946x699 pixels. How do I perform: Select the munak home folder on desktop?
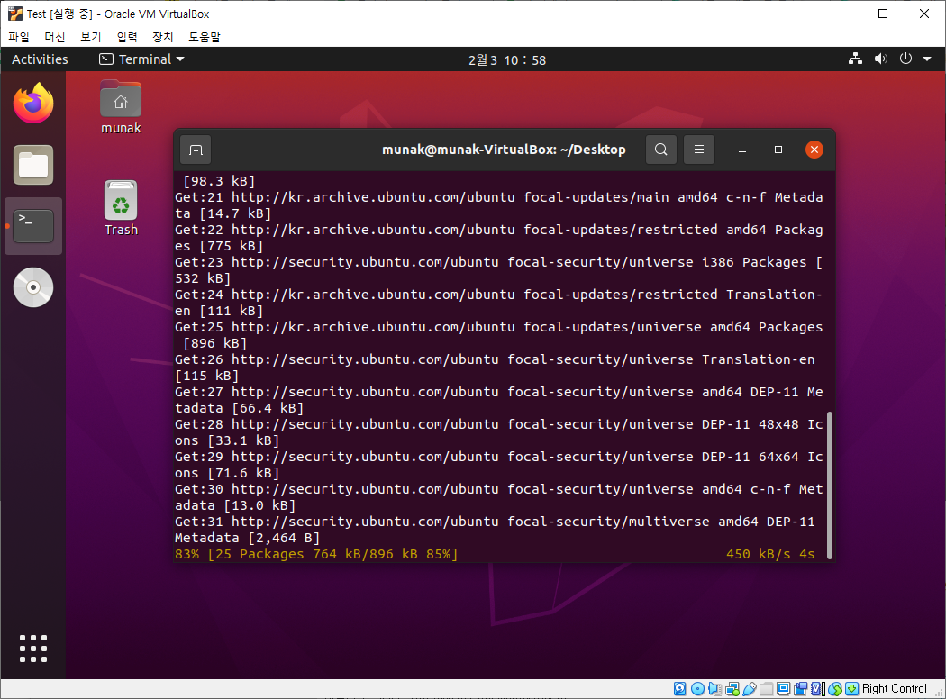[x=121, y=107]
